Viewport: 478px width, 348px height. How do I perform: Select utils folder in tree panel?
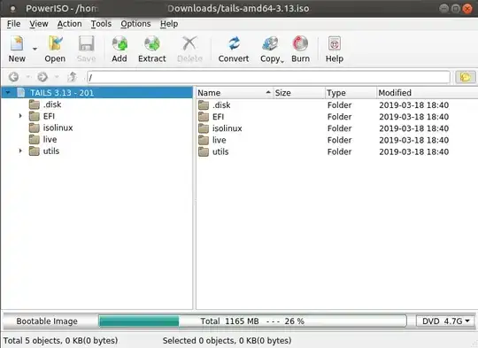51,151
